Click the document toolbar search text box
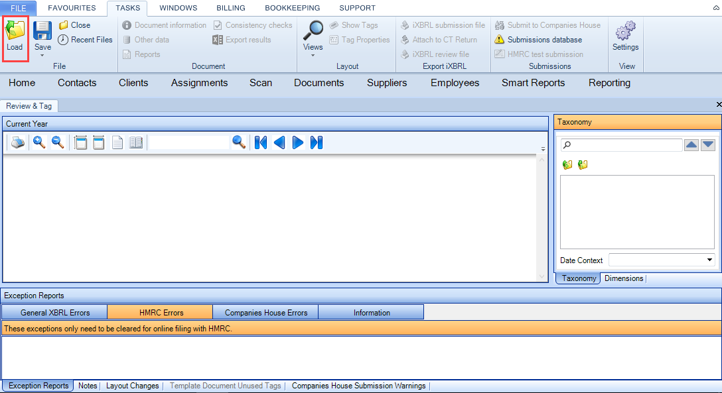Screen dimensions: 722x393 coord(188,142)
